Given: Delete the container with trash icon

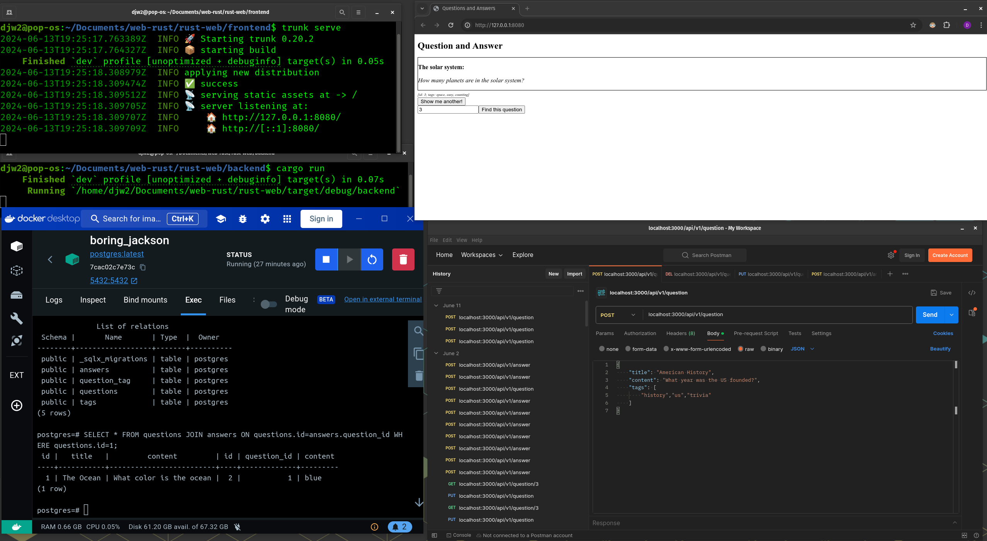Looking at the screenshot, I should pyautogui.click(x=403, y=259).
